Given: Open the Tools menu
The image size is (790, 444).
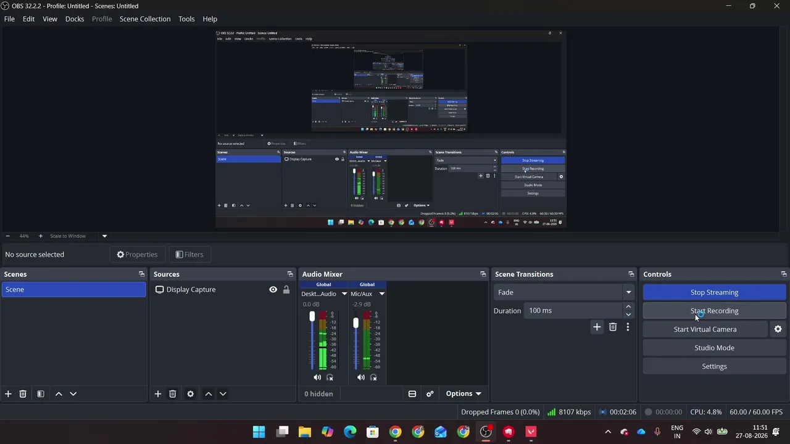Looking at the screenshot, I should pyautogui.click(x=186, y=19).
